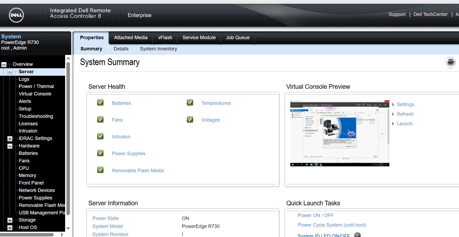
Task: Select Setup in navigation tree
Action: 25,109
